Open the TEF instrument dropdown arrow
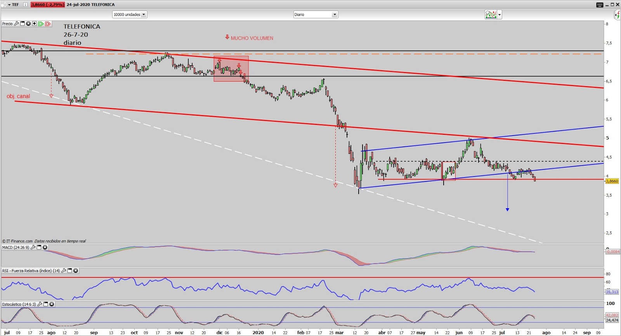 point(9,5)
